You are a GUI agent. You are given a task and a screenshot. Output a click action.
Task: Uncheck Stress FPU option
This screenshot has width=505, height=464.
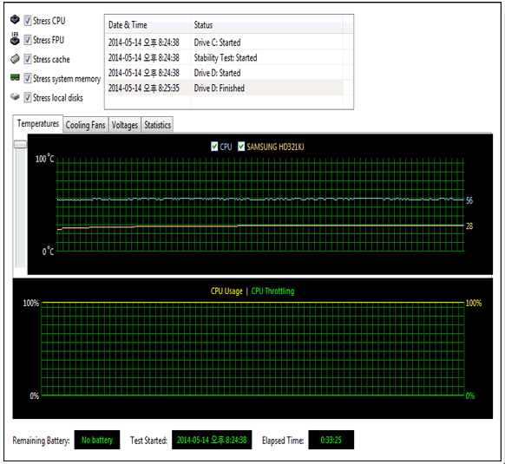28,40
